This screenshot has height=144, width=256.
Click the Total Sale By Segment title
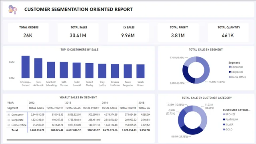click(206, 50)
